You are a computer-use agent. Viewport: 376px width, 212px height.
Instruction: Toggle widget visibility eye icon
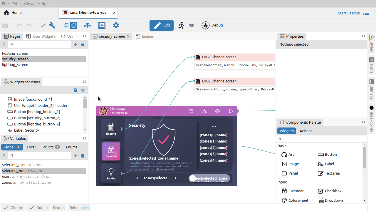click(83, 90)
